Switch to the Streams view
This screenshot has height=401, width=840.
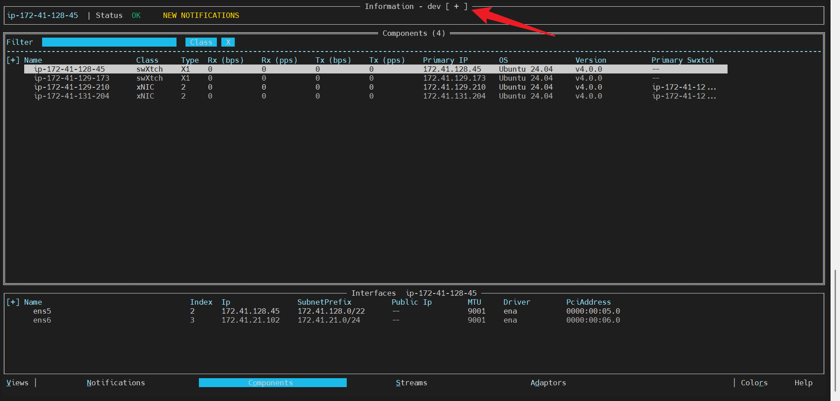412,383
